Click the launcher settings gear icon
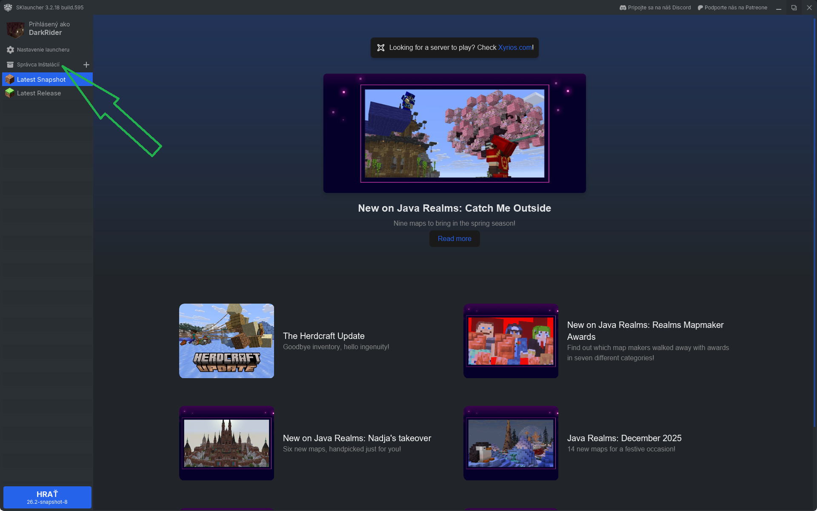 coord(10,50)
